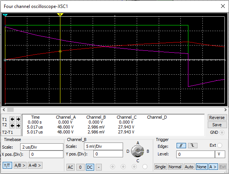This screenshot has height=174, width=229.
Task: Move cursor T1 left with arrow
Action: [12, 119]
